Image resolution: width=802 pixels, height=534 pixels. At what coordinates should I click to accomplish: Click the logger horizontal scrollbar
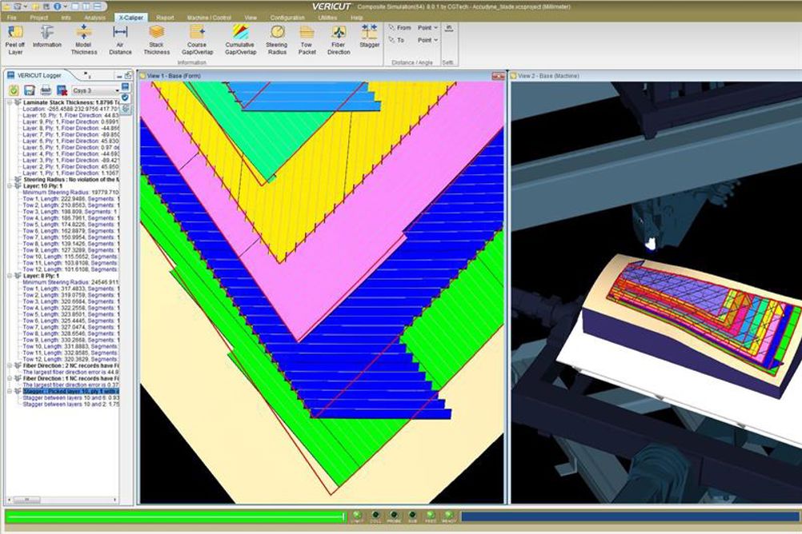click(62, 500)
